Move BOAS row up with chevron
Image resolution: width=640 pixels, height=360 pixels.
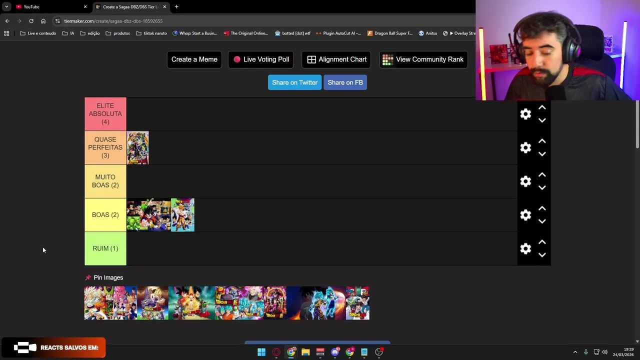pos(542,208)
